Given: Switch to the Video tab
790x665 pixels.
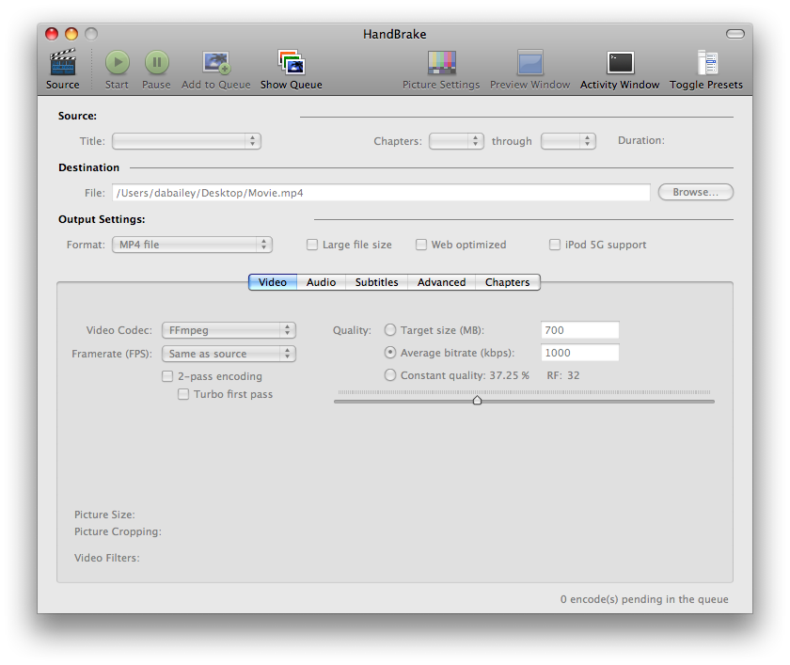Looking at the screenshot, I should pyautogui.click(x=273, y=282).
